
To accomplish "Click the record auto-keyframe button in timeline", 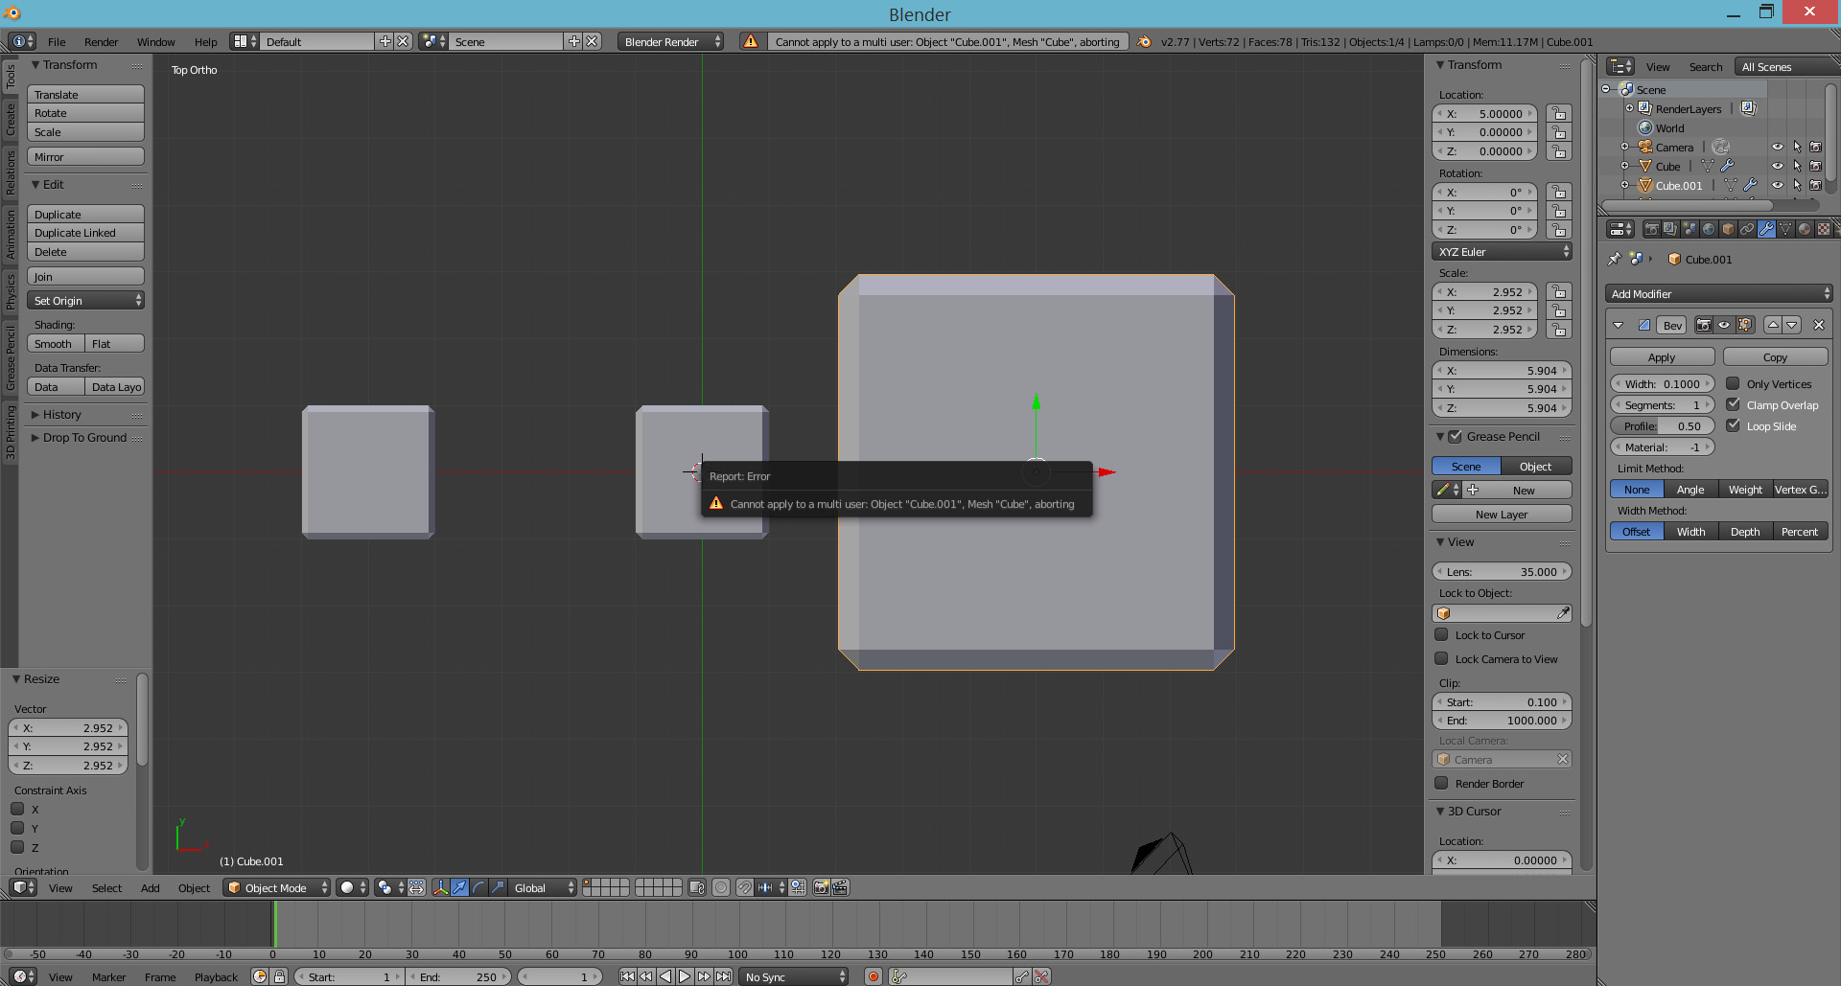I will [x=874, y=976].
